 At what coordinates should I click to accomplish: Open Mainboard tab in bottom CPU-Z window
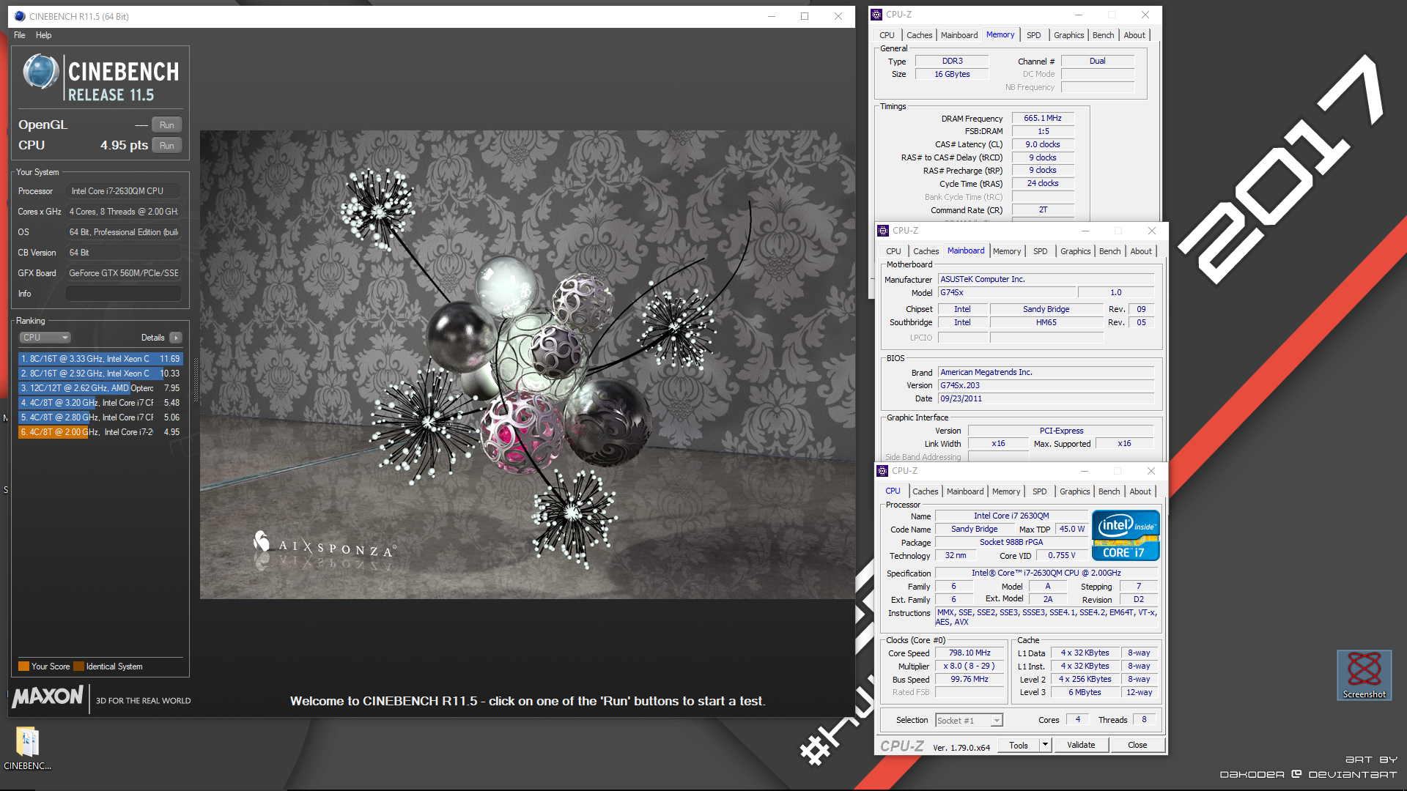pyautogui.click(x=965, y=491)
